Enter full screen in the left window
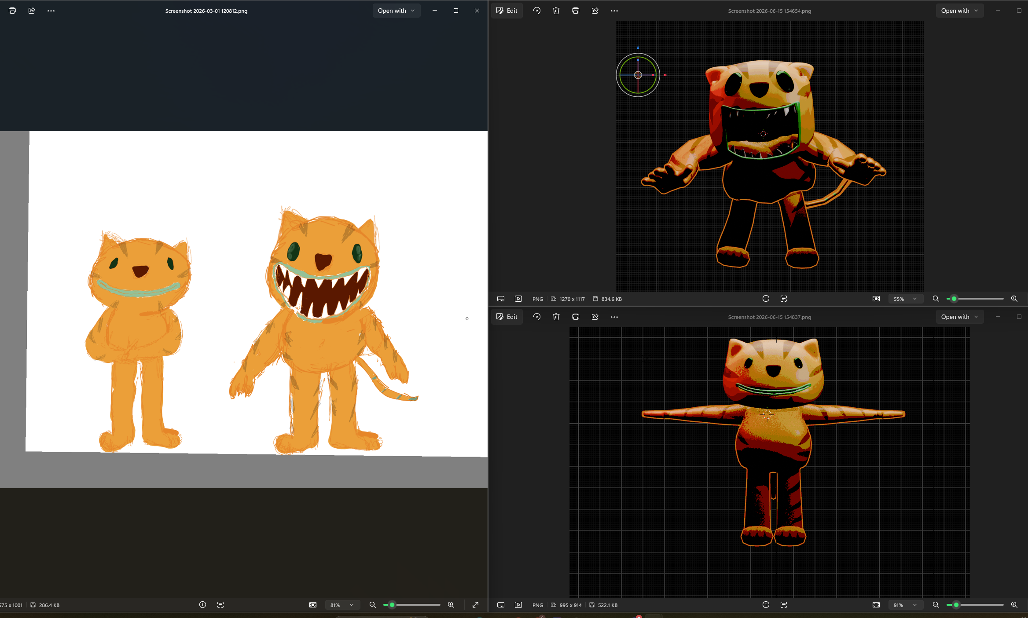Image resolution: width=1028 pixels, height=618 pixels. coord(476,605)
